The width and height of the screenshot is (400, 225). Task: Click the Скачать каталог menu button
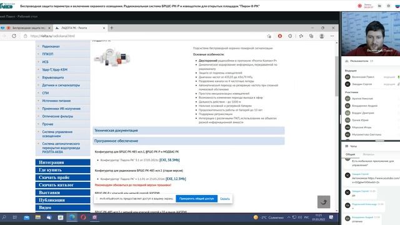(x=62, y=185)
